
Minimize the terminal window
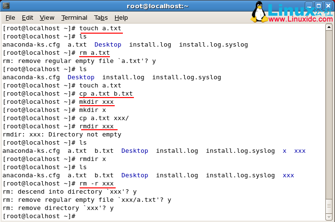coord(309,6)
